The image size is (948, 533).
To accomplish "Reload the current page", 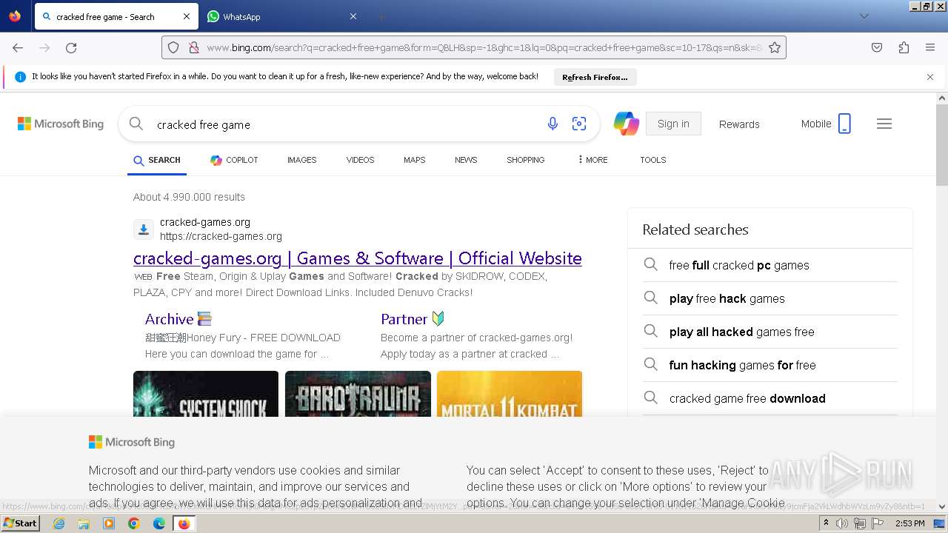I will [x=71, y=47].
